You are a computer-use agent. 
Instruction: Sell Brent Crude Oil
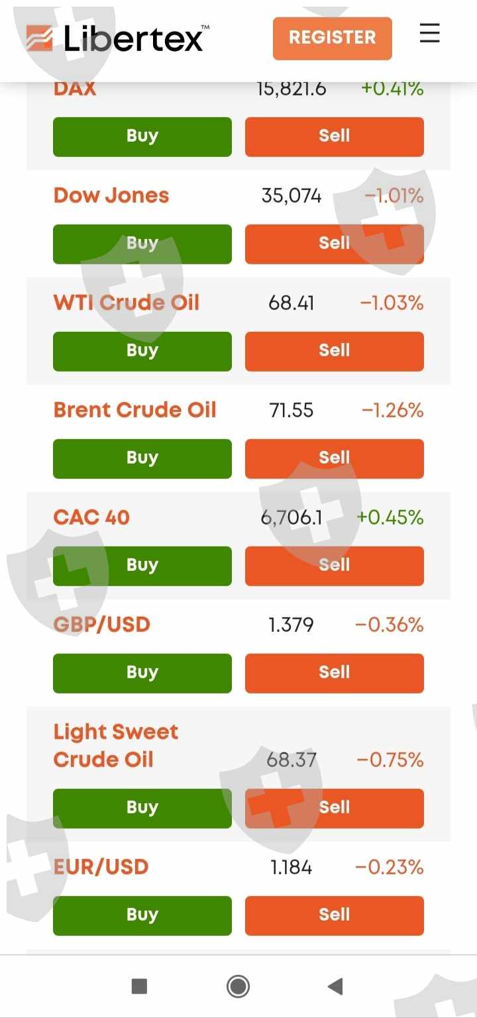pyautogui.click(x=334, y=458)
